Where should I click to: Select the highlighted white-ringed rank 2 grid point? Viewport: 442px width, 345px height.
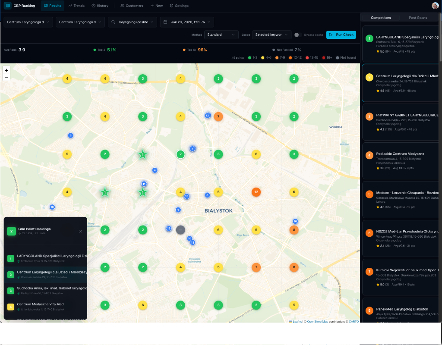point(180,154)
